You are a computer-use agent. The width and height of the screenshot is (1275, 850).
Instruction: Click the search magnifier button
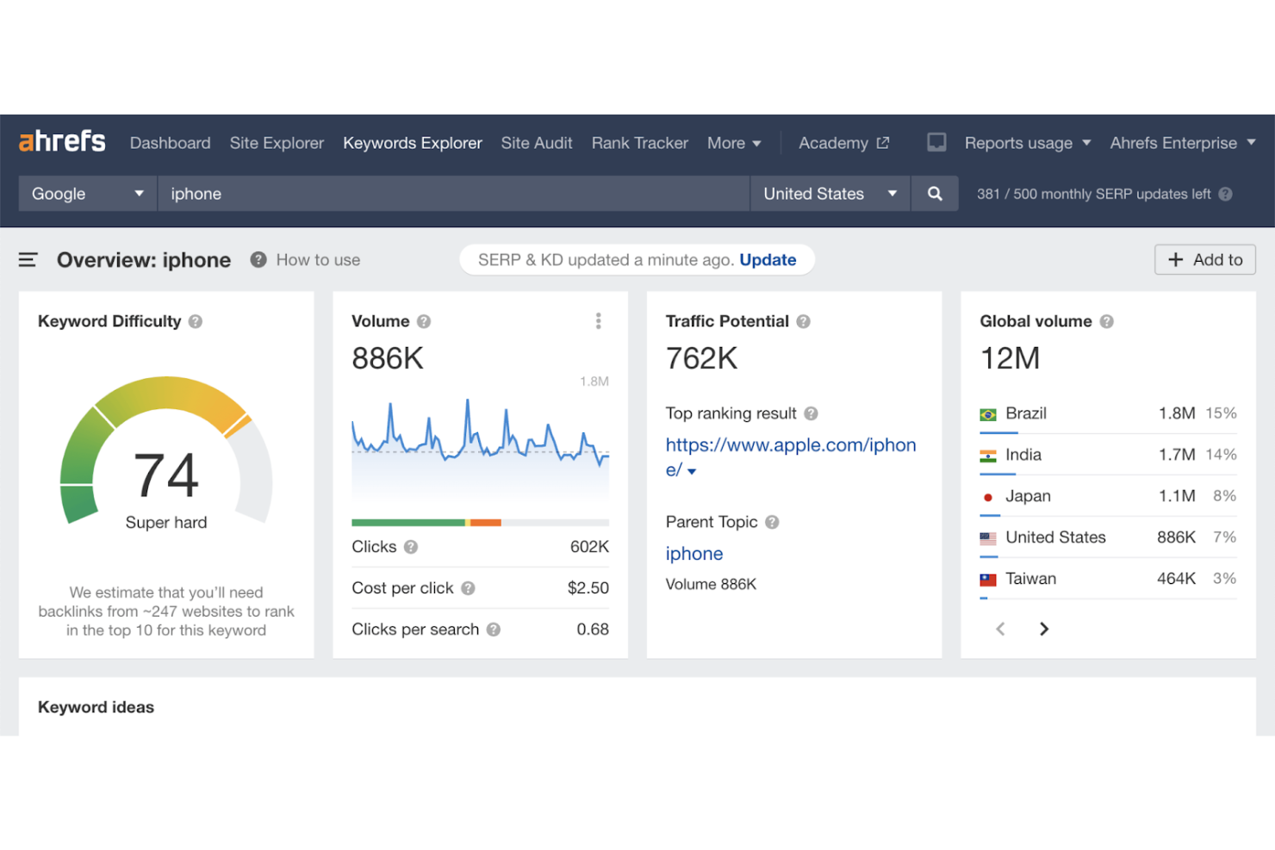pos(935,194)
